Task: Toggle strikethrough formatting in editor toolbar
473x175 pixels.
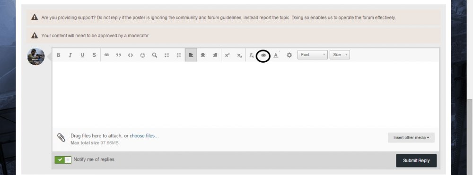Action: point(94,55)
